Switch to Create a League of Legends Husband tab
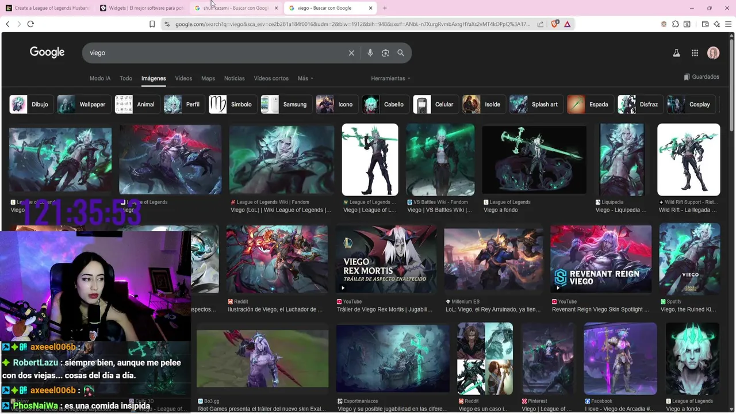 tap(48, 8)
